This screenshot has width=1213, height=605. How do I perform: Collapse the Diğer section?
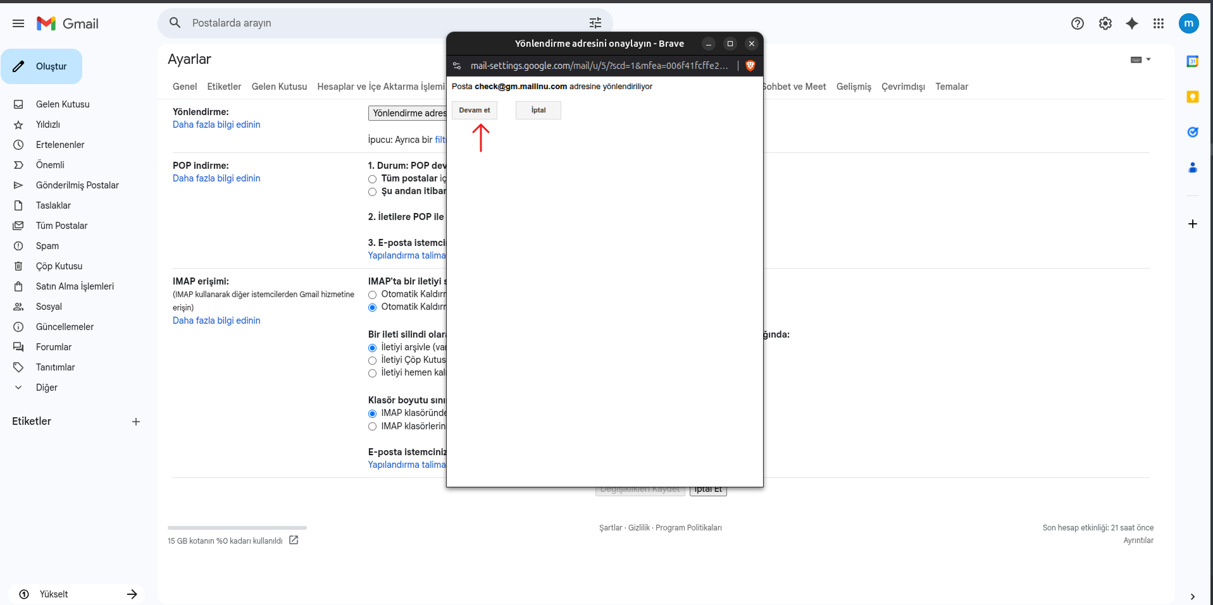pos(46,388)
